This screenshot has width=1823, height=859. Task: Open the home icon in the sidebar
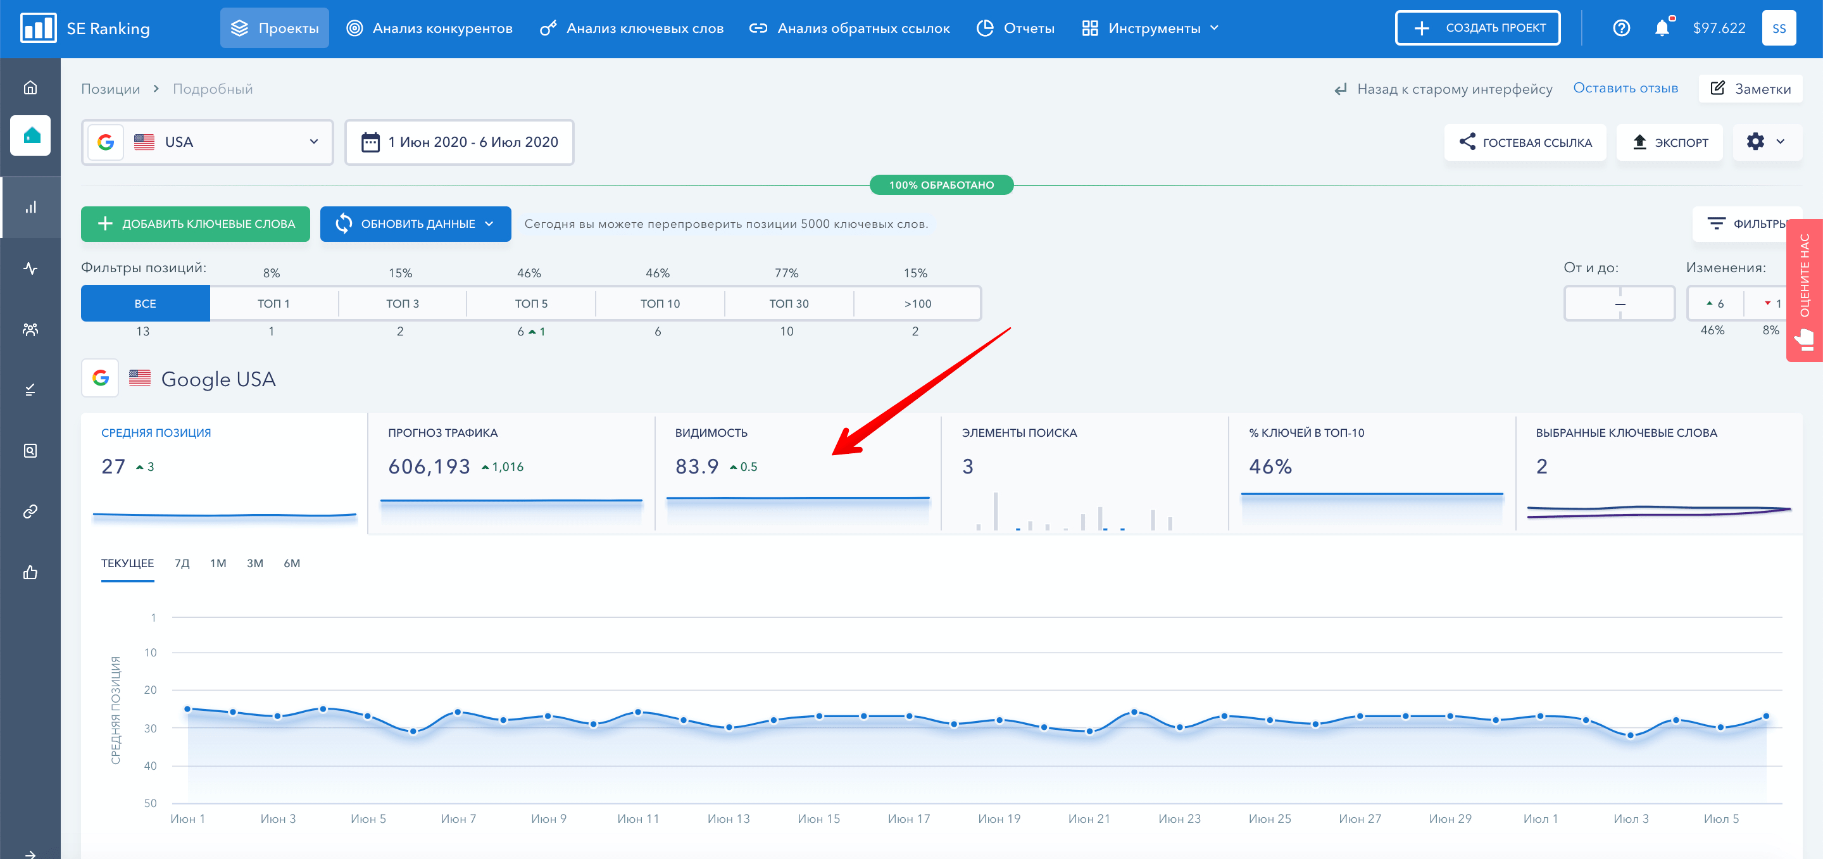(30, 88)
